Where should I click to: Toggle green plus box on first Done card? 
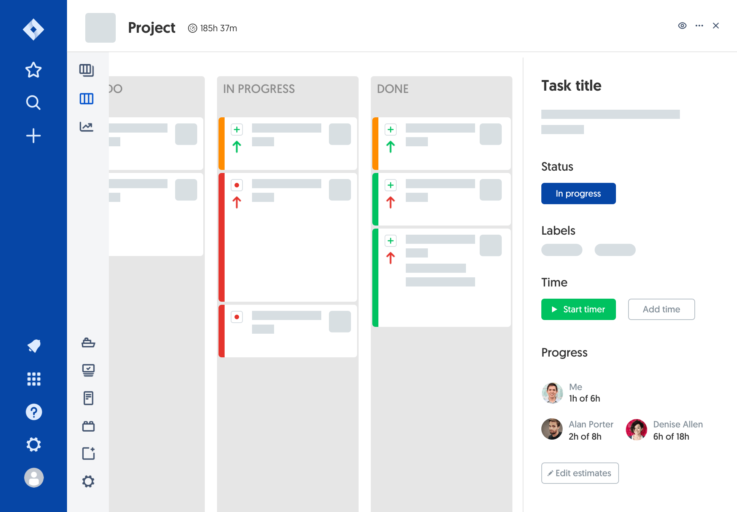(391, 130)
